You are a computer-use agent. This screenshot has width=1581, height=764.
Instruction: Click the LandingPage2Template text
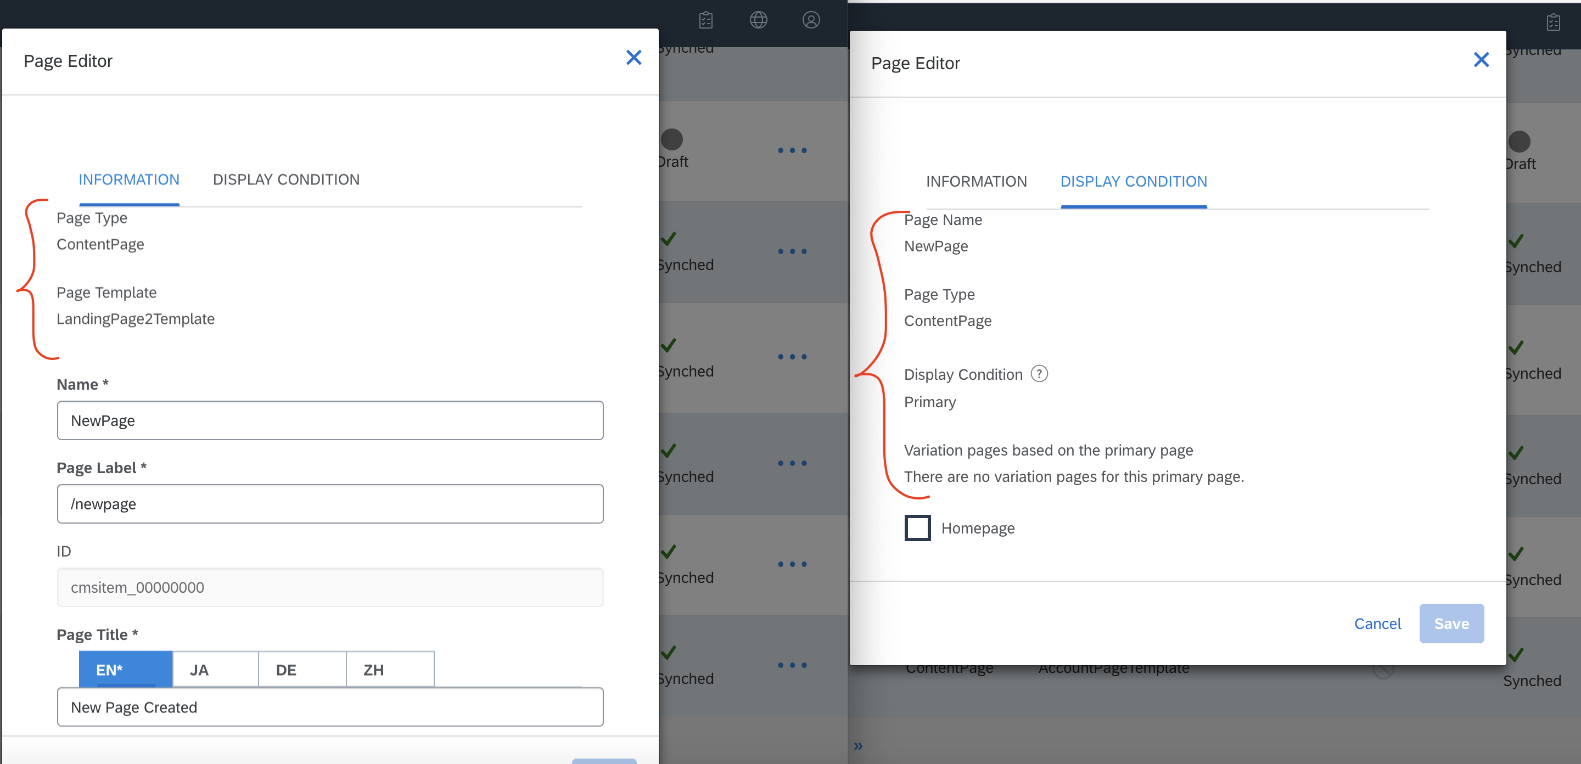[136, 318]
